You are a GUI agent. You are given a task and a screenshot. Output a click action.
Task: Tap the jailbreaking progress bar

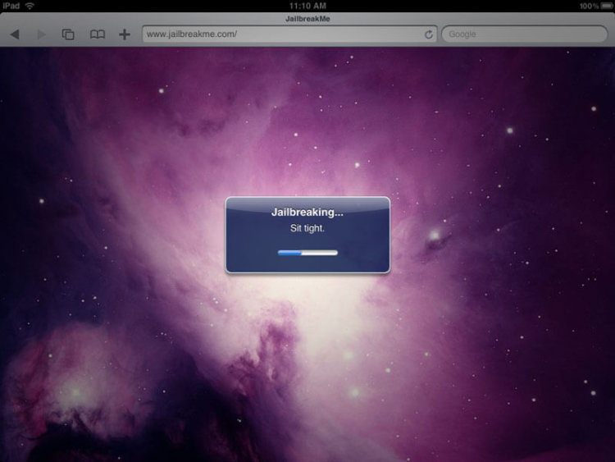pyautogui.click(x=307, y=253)
